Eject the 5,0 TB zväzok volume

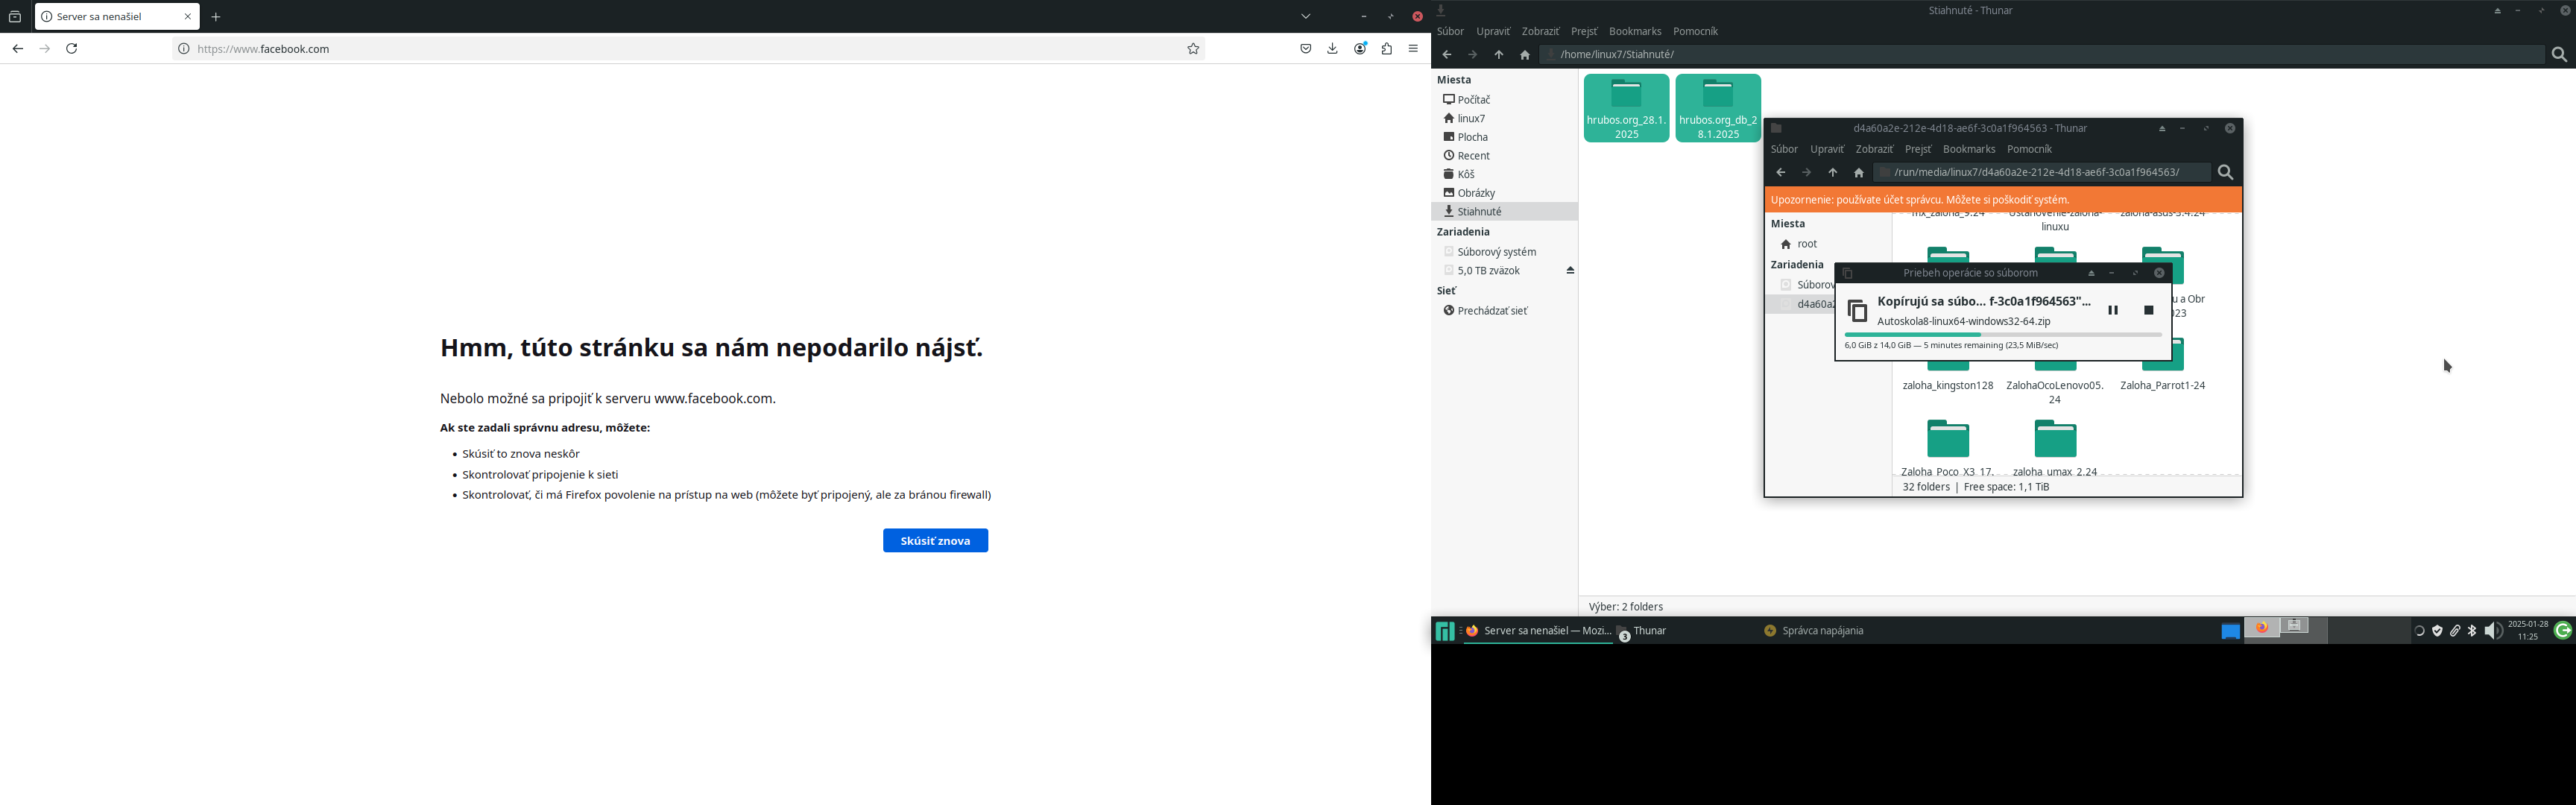[x=1570, y=271]
